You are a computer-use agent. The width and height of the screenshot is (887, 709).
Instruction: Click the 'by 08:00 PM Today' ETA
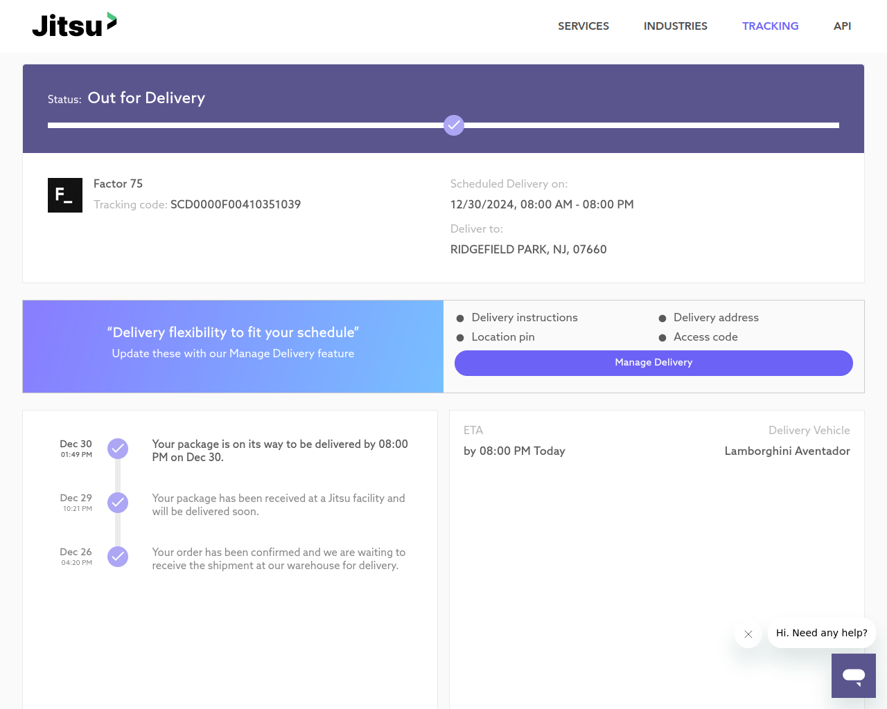[x=514, y=451]
